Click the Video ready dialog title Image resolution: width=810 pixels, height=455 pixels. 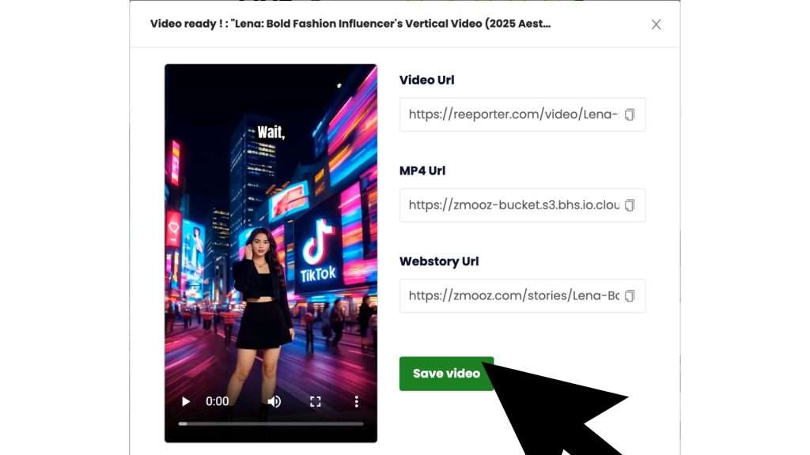pos(350,24)
